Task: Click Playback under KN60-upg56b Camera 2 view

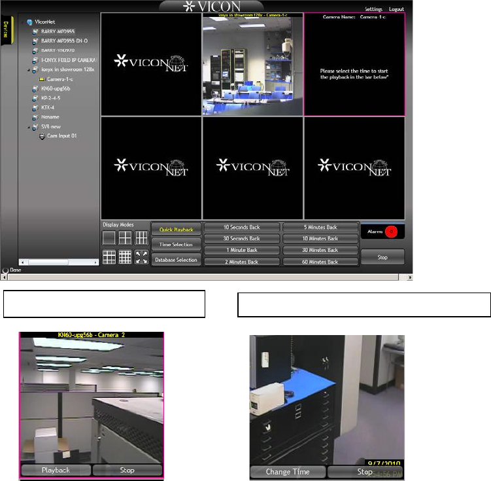Action: [56, 470]
